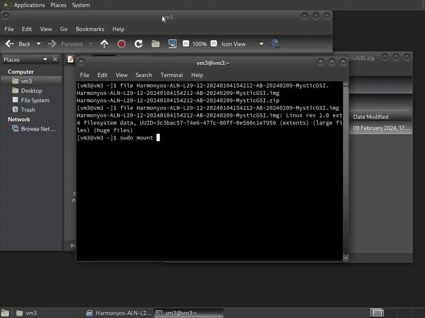This screenshot has width=425, height=318.
Task: Open the file manager File menu
Action: [x=9, y=29]
